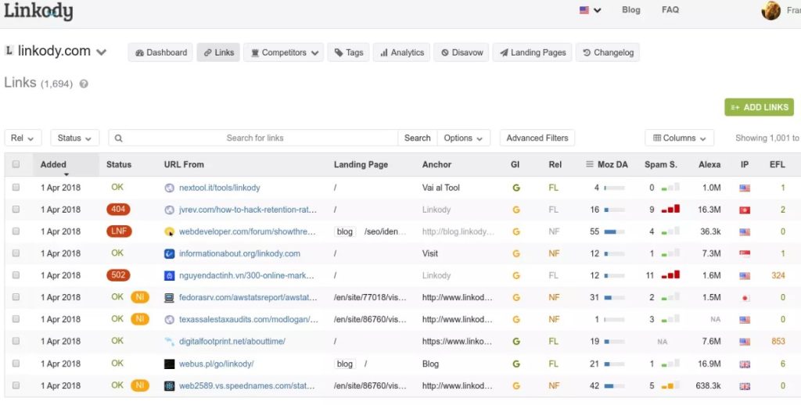Open the jvrev.com how-to-hack-retention link

pyautogui.click(x=248, y=210)
